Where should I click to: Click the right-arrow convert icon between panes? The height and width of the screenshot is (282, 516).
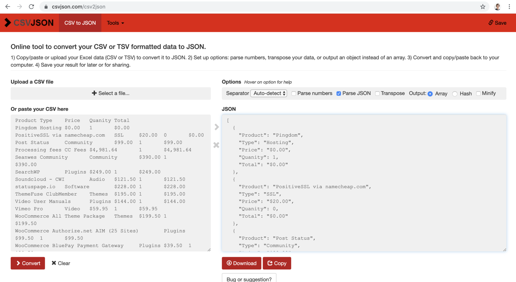pos(216,127)
